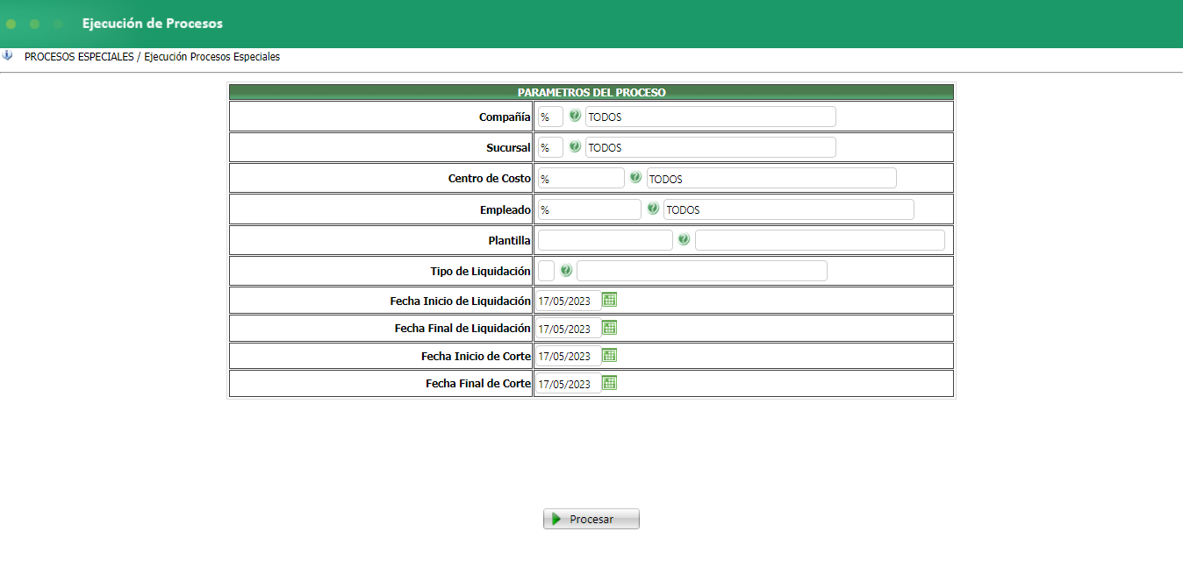The width and height of the screenshot is (1183, 567).
Task: Click the Ejecución de Procesos title
Action: (x=153, y=24)
